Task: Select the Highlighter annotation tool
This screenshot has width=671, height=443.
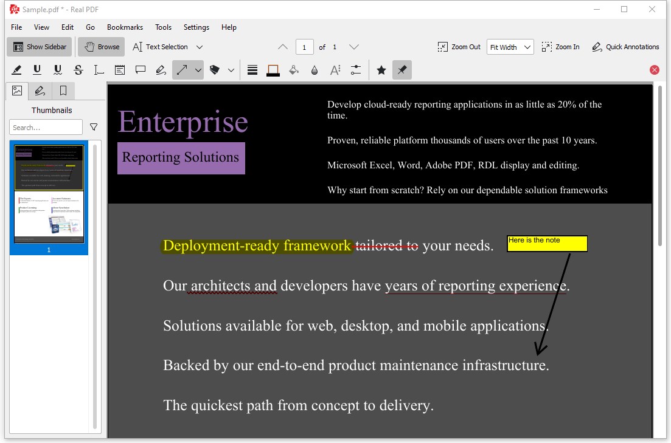Action: click(x=16, y=70)
